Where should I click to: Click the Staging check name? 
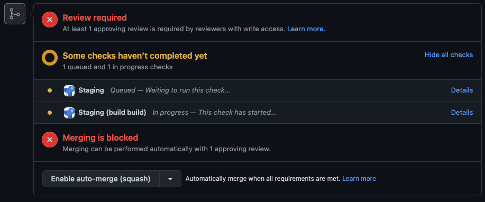(91, 90)
